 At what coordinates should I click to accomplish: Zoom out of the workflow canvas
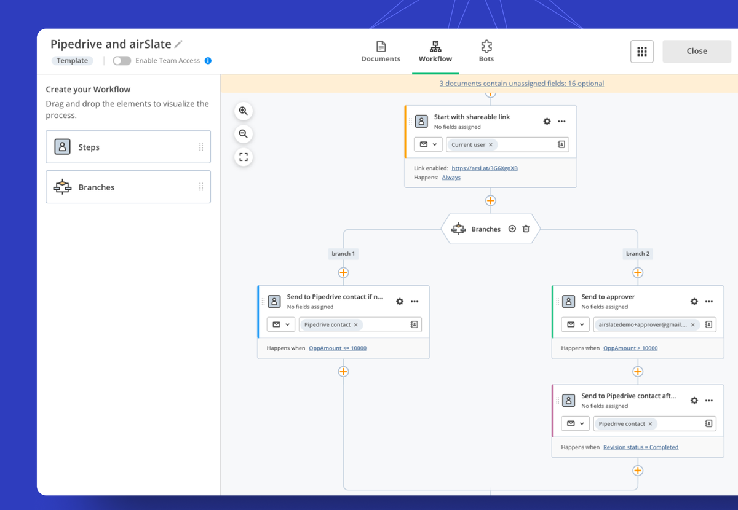coord(244,134)
